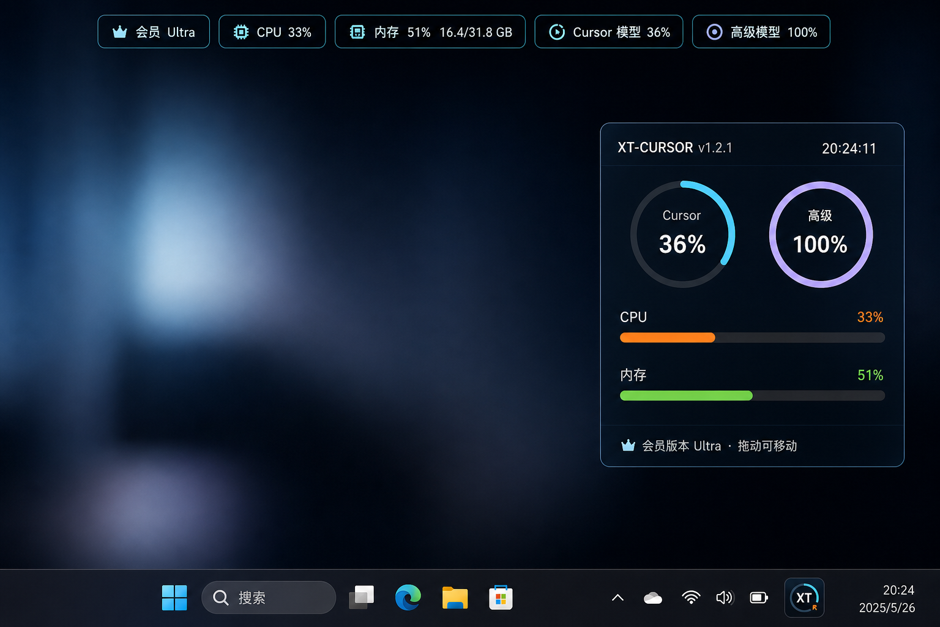The height and width of the screenshot is (627, 940).
Task: Open the Wi-Fi network tray icon
Action: pos(691,598)
